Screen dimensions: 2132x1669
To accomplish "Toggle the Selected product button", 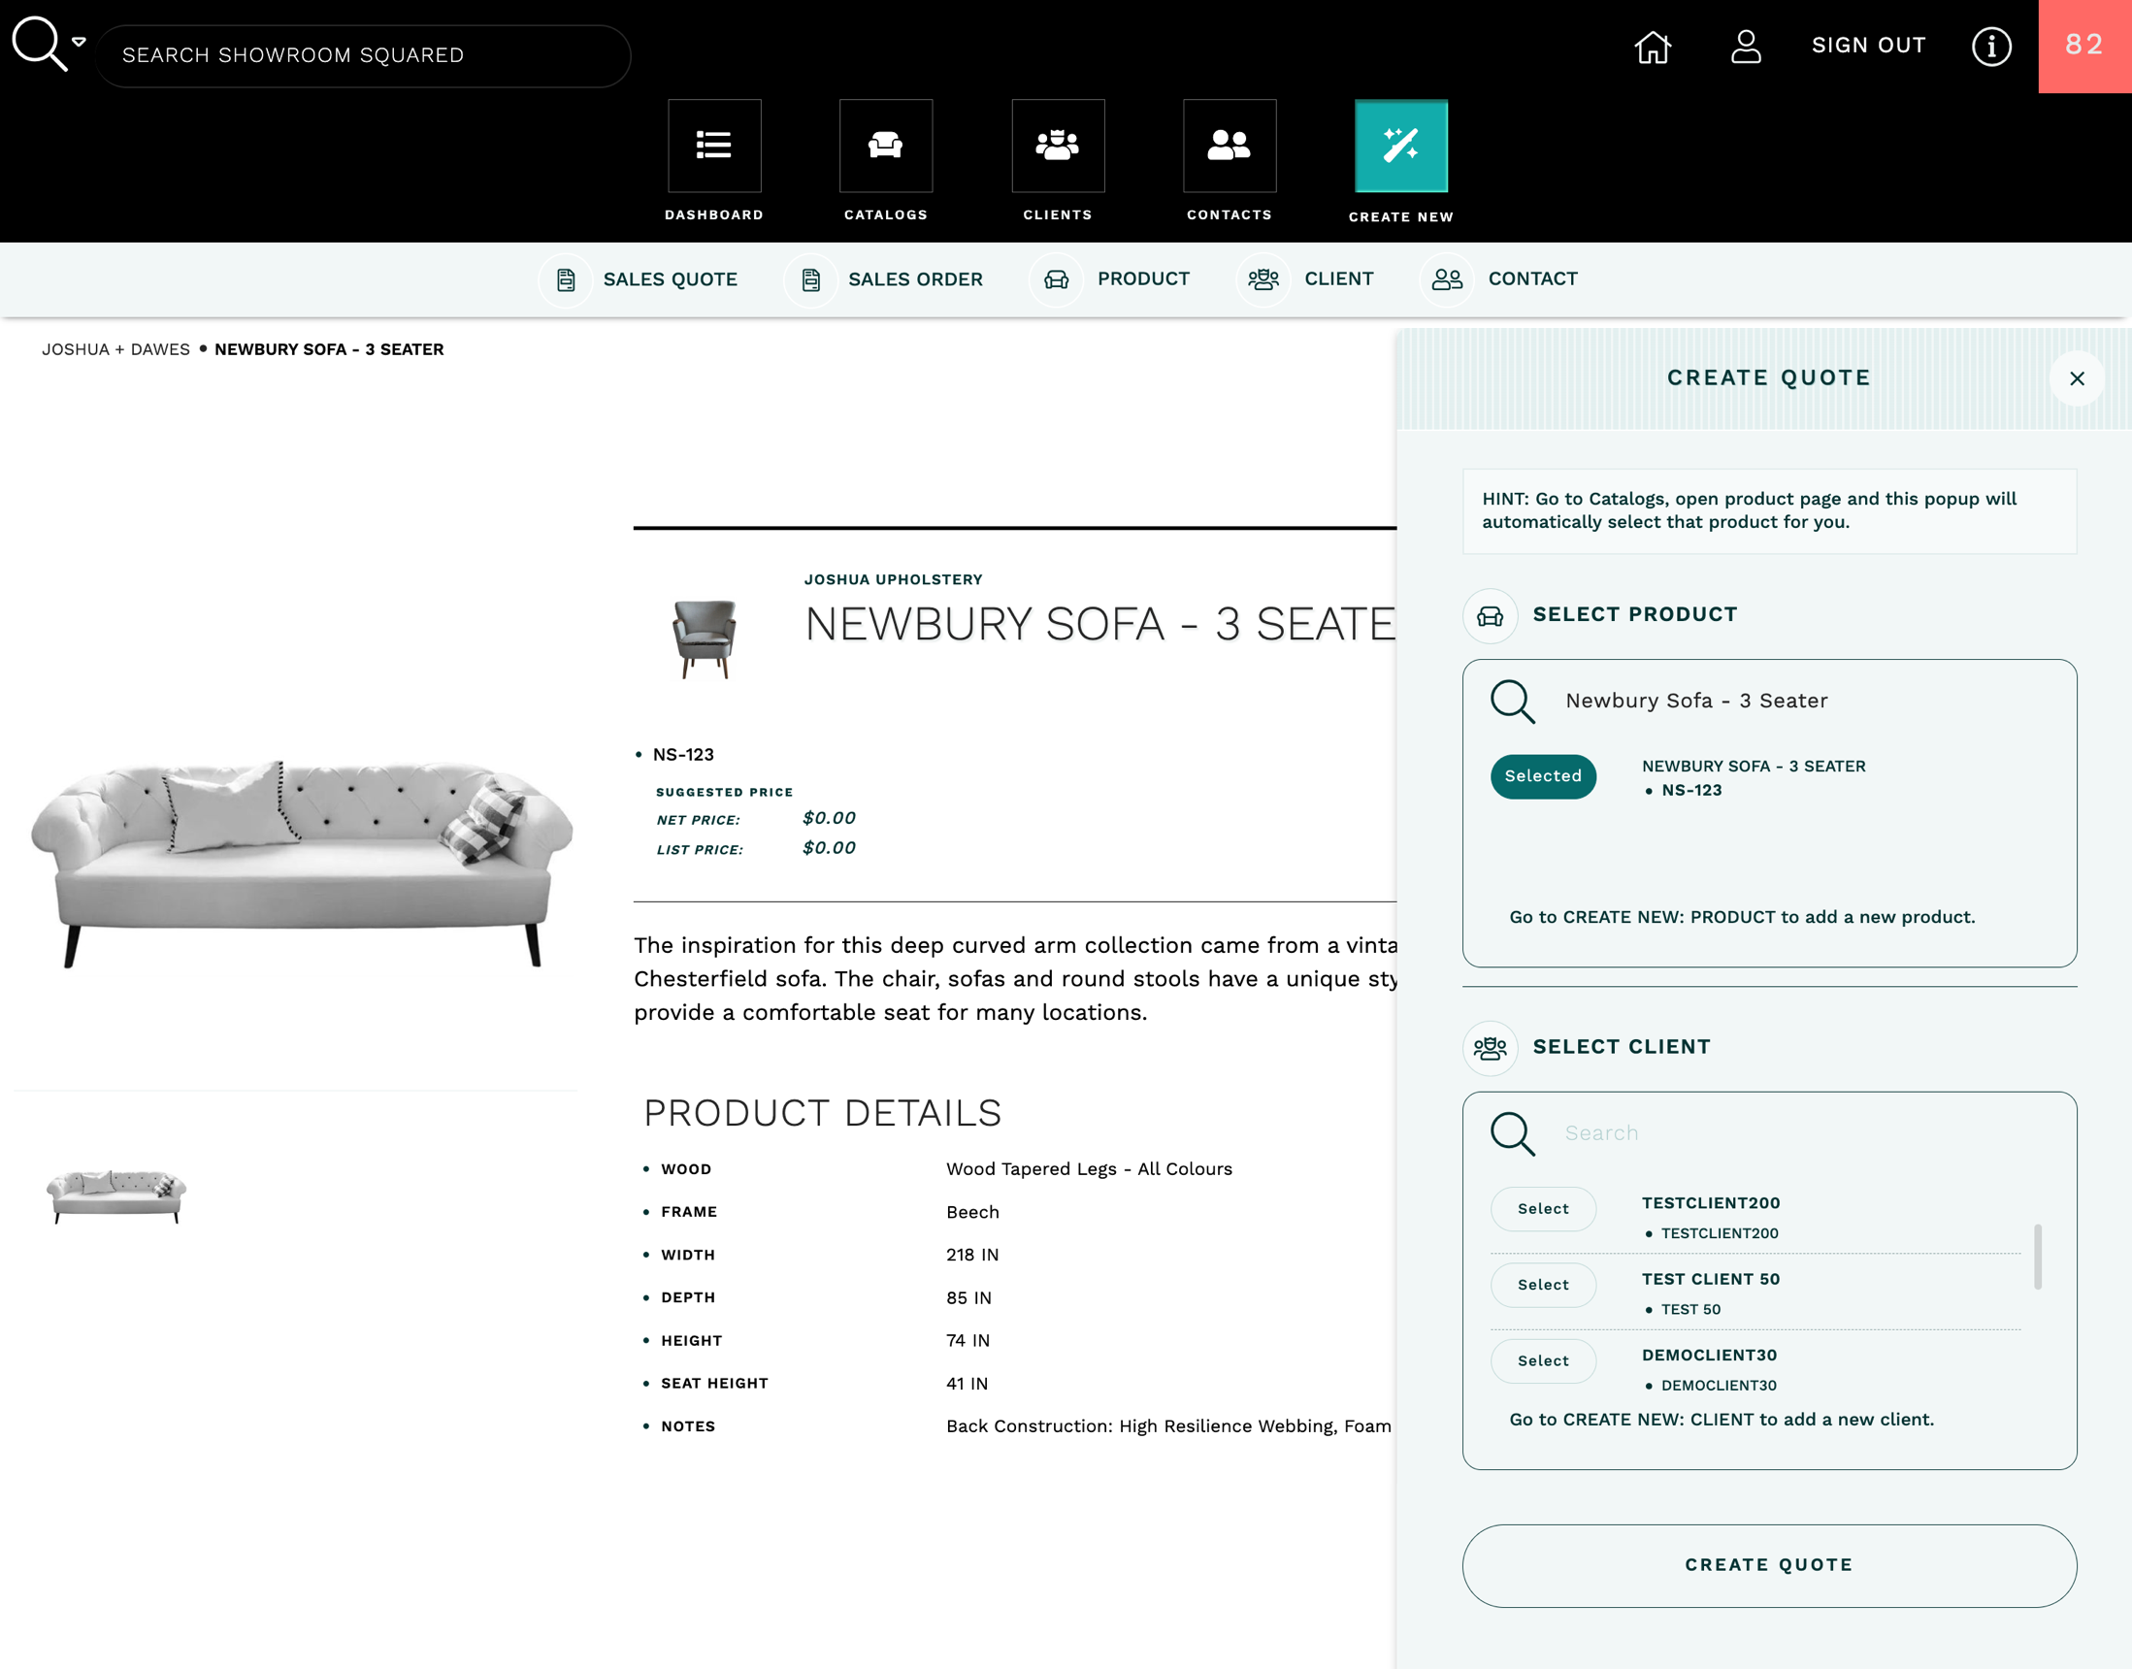I will pyautogui.click(x=1542, y=776).
